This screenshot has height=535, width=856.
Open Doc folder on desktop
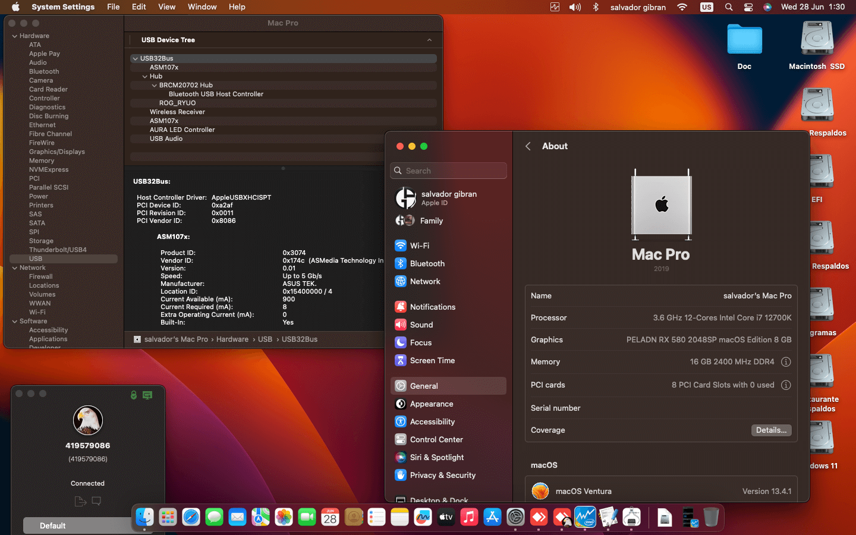[x=744, y=47]
